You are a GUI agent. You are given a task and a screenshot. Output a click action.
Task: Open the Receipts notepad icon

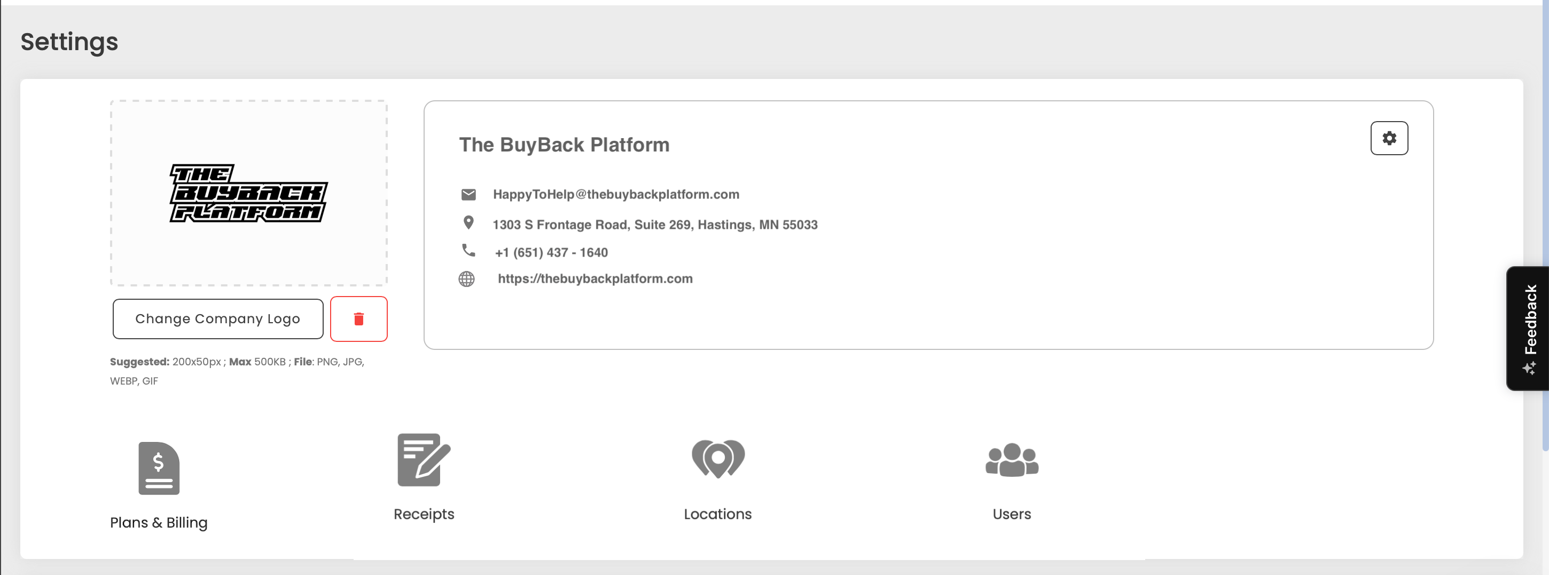tap(424, 460)
